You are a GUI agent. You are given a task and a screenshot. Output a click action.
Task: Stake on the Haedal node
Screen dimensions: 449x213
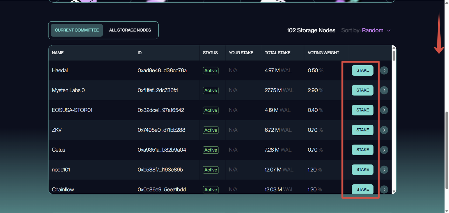click(362, 70)
